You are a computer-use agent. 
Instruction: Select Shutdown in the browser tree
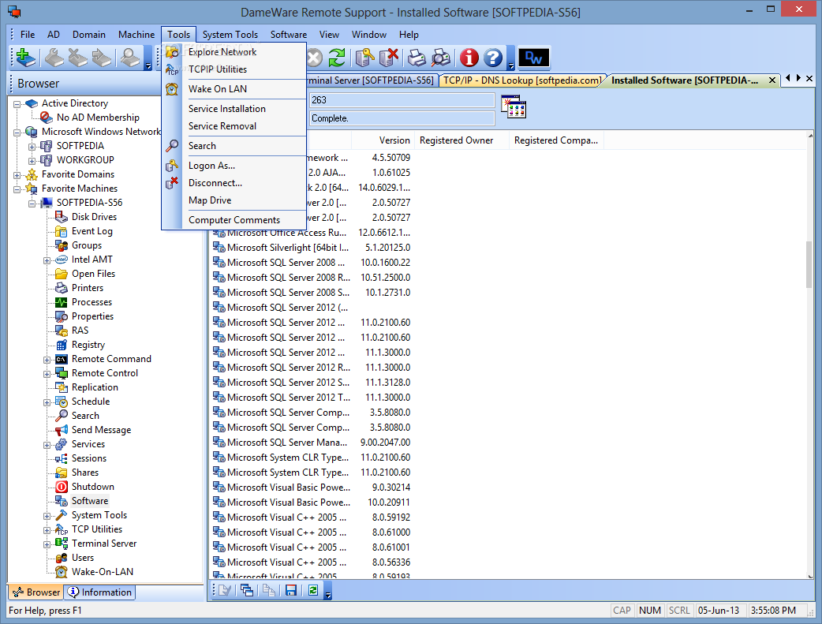(x=93, y=487)
